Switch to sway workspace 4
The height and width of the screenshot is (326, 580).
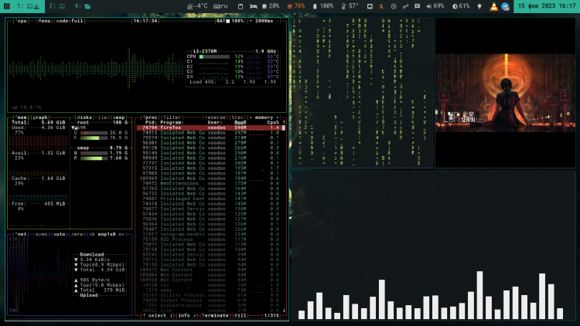[x=83, y=6]
